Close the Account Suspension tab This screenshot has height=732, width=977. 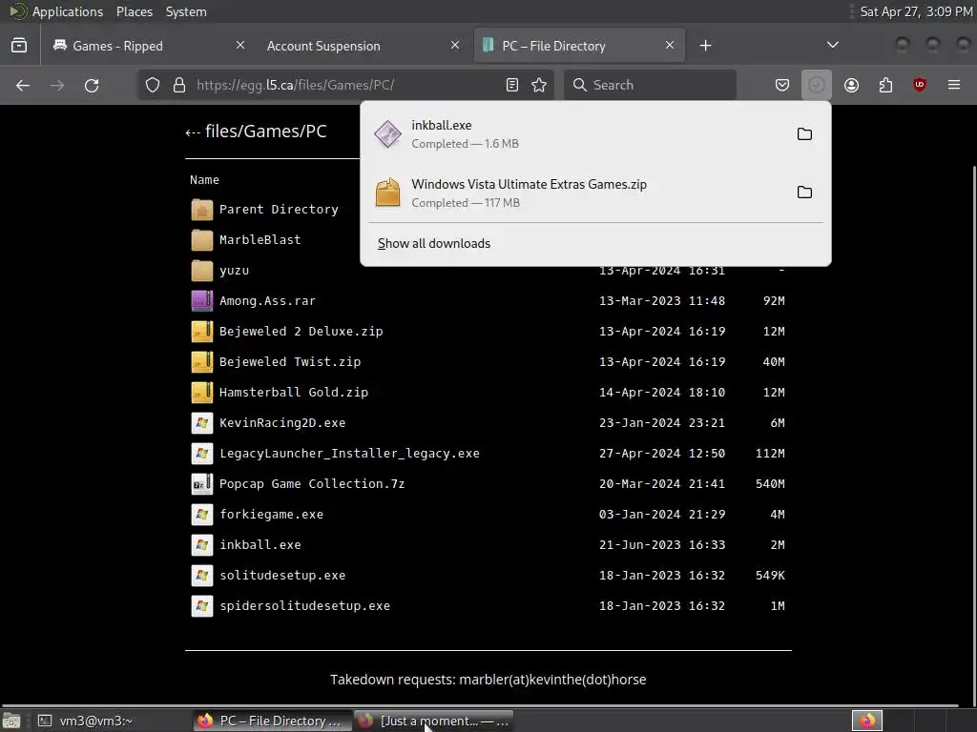point(455,45)
